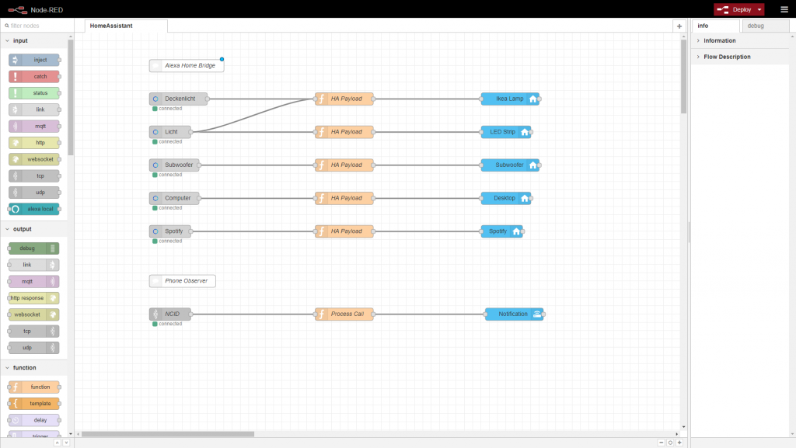Select the delay node
Image resolution: width=796 pixels, height=448 pixels.
pyautogui.click(x=34, y=419)
